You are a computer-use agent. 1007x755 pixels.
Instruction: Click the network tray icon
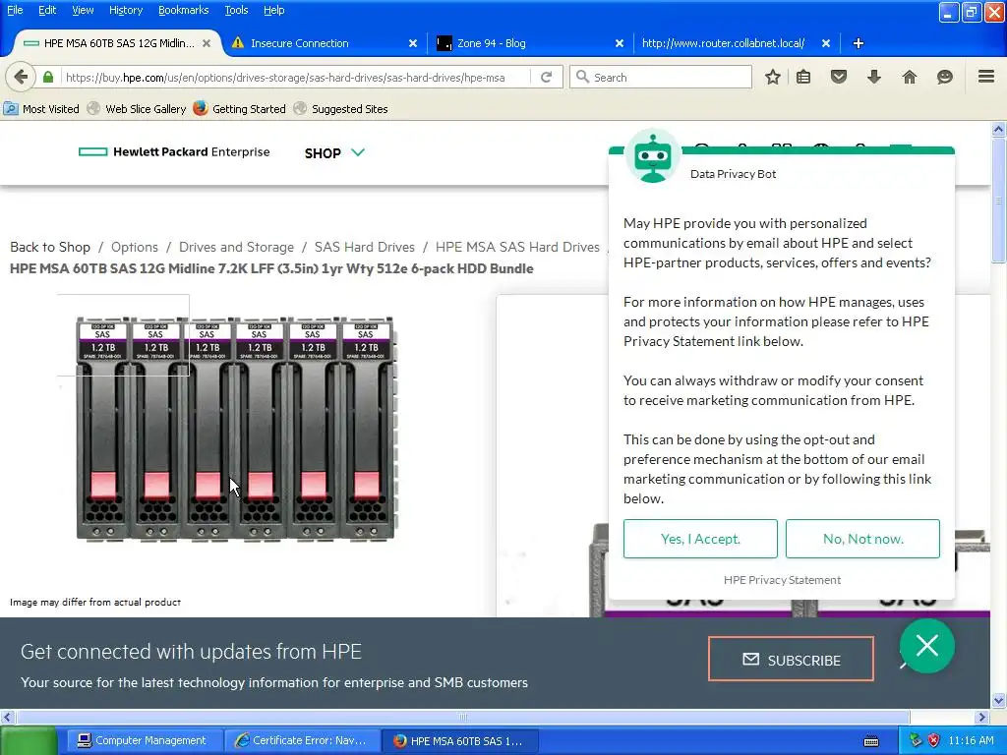coord(917,740)
